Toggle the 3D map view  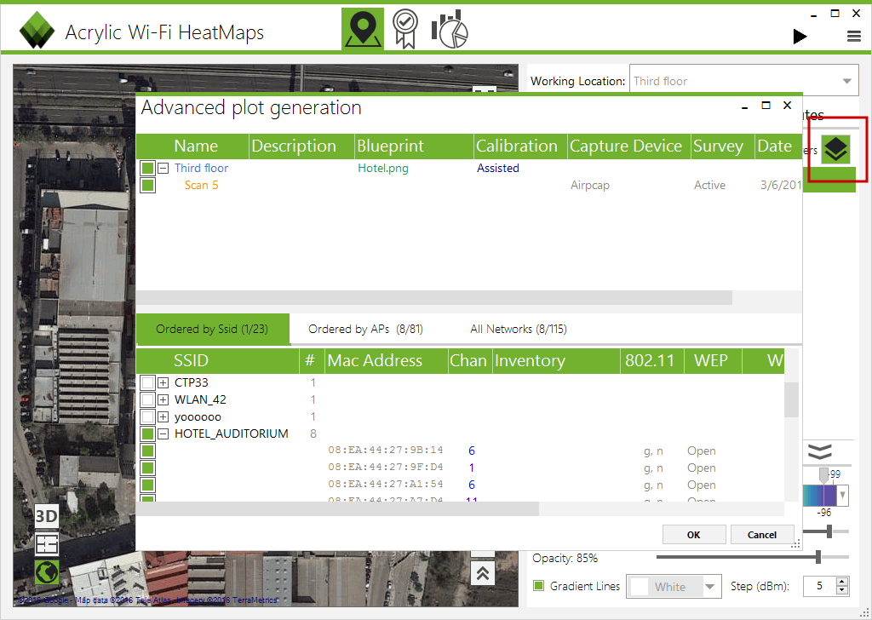(46, 516)
